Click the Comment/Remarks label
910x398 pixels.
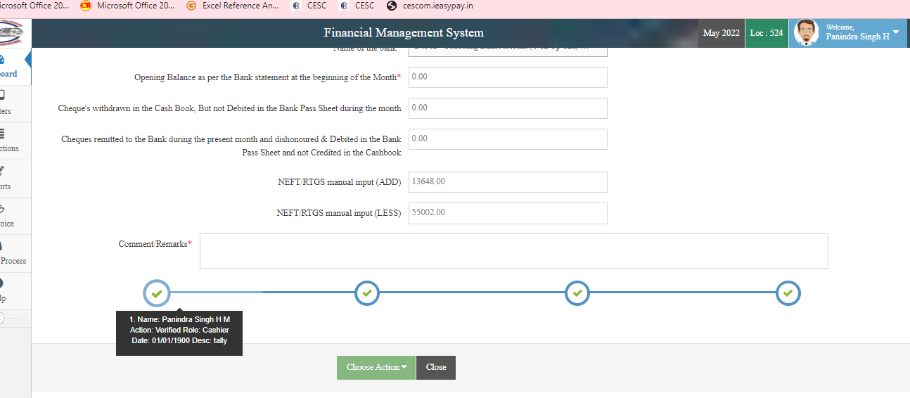pos(155,244)
